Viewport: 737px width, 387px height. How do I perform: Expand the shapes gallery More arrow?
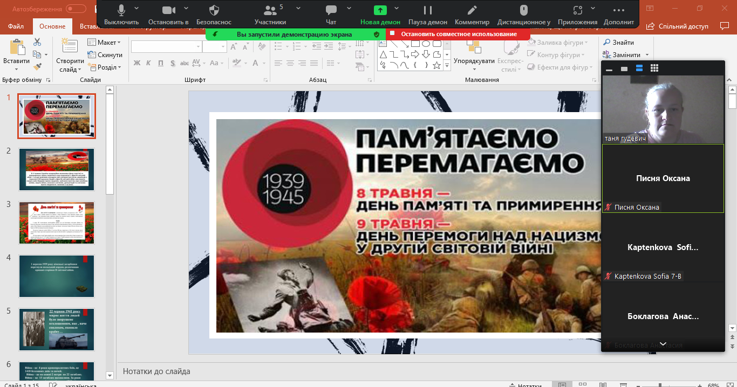[x=447, y=65]
